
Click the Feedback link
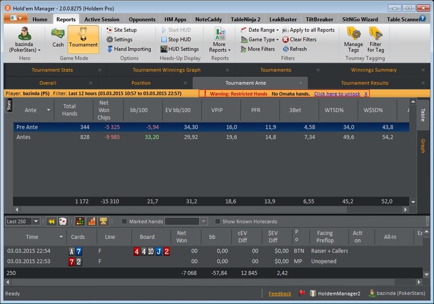pos(280,293)
